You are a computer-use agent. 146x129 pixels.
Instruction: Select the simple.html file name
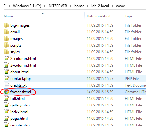click(20, 125)
